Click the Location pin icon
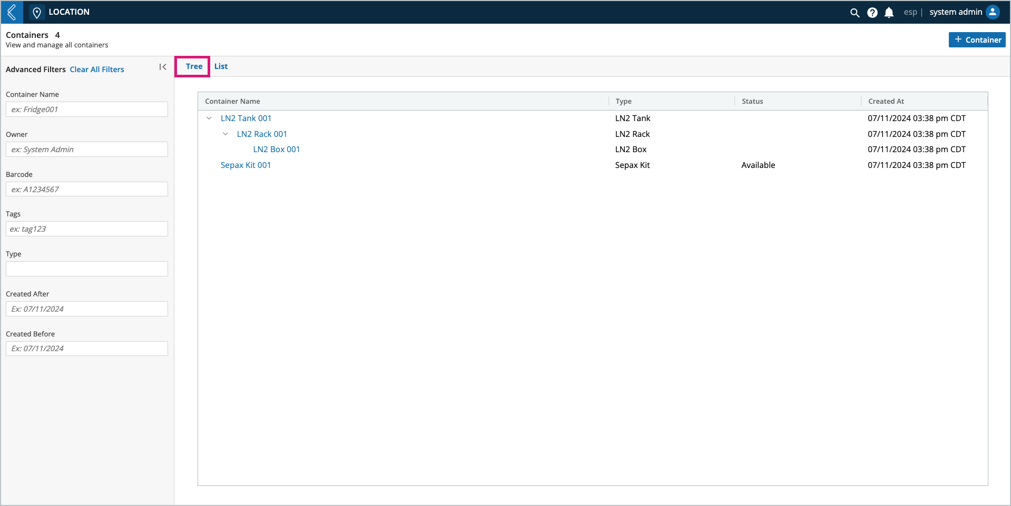1011x506 pixels. click(x=36, y=12)
